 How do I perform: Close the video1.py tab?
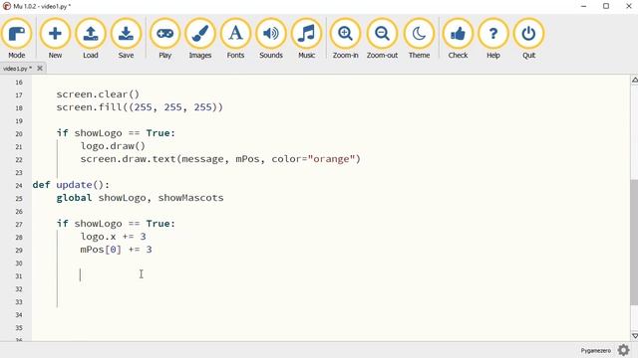tap(40, 69)
